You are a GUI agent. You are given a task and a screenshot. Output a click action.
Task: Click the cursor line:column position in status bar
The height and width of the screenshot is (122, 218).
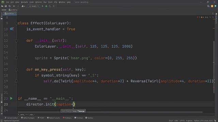[171, 121]
